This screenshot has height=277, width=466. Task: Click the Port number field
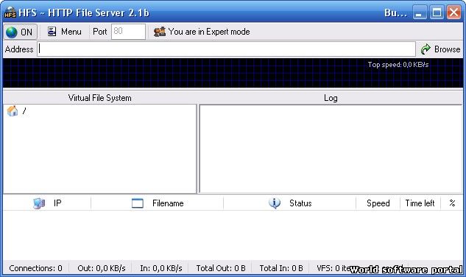pos(128,32)
